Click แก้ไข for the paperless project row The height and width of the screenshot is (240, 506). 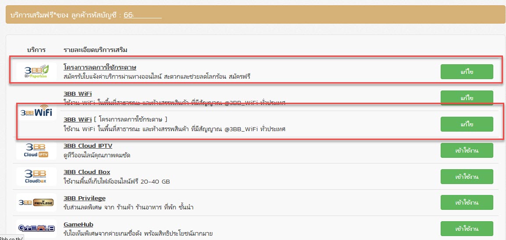pos(467,72)
